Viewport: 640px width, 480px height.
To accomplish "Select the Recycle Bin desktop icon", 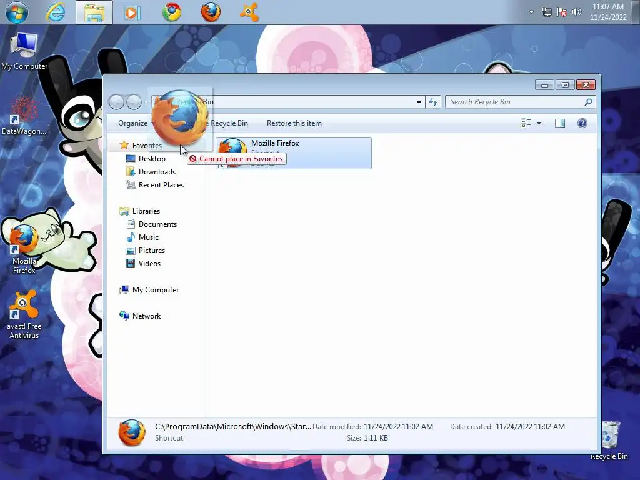I will tap(609, 441).
